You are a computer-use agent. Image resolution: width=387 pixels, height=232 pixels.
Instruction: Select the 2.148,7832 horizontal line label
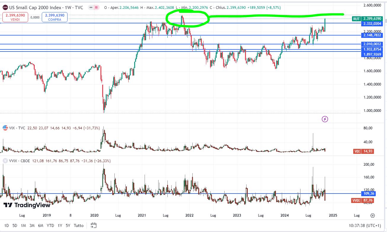372,35
